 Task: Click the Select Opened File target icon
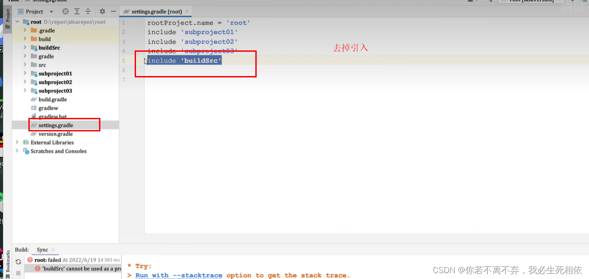click(66, 11)
